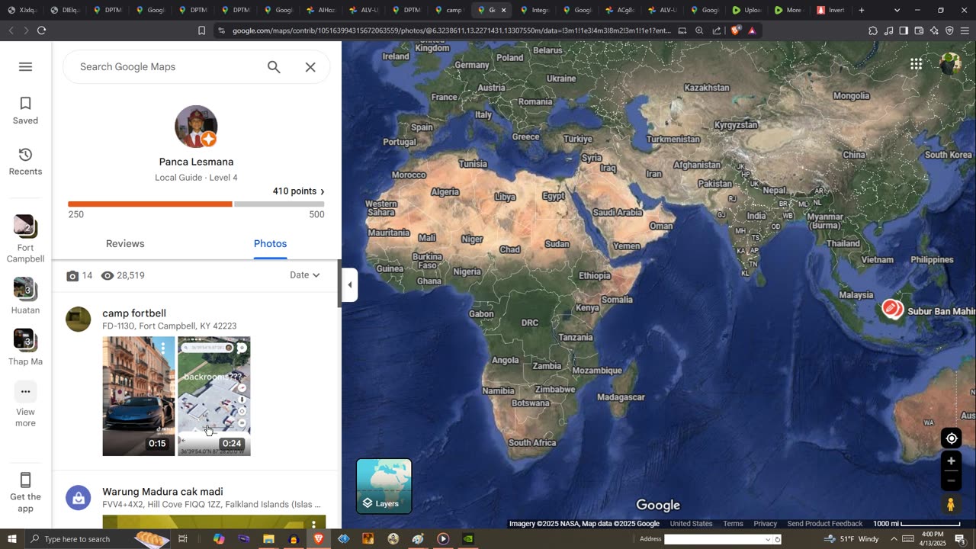Switch to the camp browser tab
976x549 pixels.
pyautogui.click(x=448, y=10)
